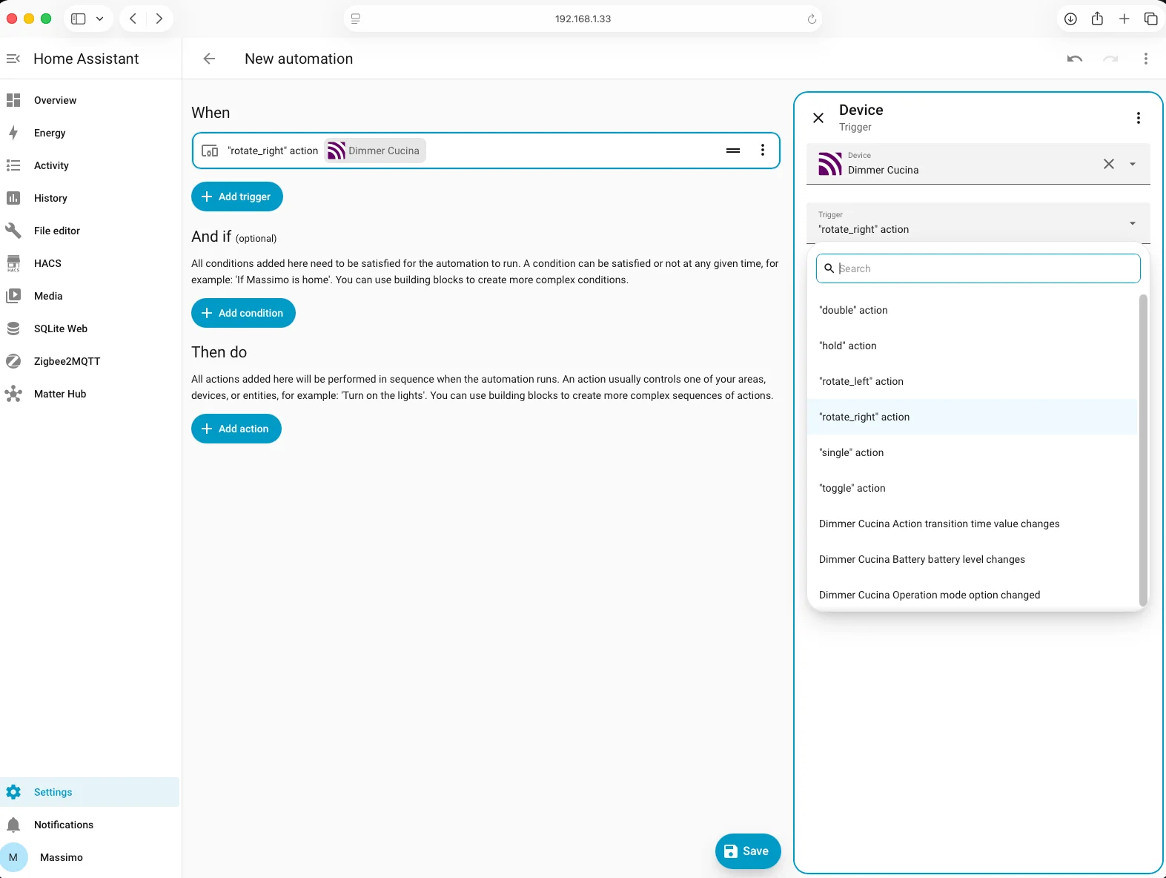Image resolution: width=1166 pixels, height=878 pixels.
Task: Select Battery battery level changes option
Action: pos(972,559)
